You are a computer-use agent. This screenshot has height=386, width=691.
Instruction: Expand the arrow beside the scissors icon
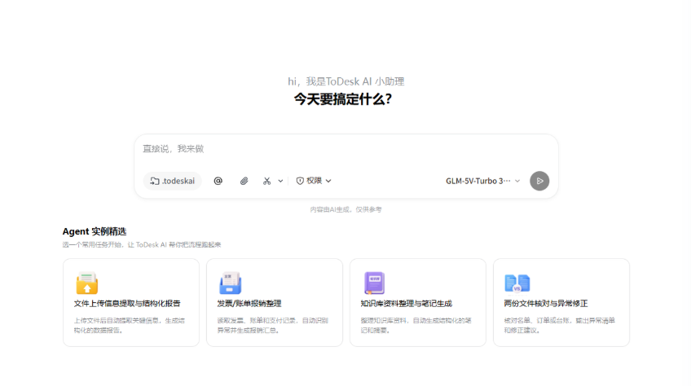[x=280, y=181]
